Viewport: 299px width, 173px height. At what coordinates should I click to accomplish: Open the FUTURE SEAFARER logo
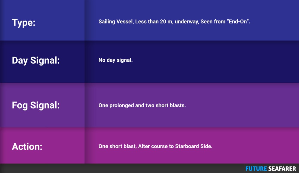click(271, 169)
